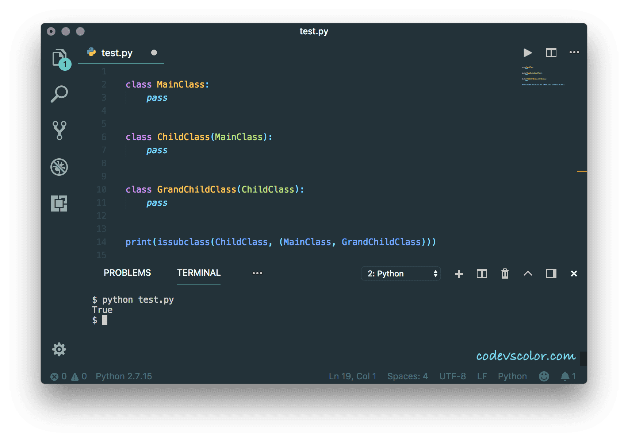Close the terminal panel
Screen dimensions: 628x442
(574, 274)
